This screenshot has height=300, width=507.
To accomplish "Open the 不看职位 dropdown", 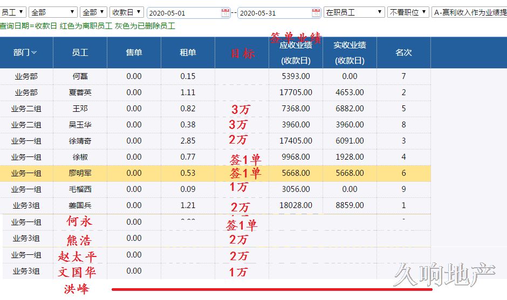I will point(408,12).
